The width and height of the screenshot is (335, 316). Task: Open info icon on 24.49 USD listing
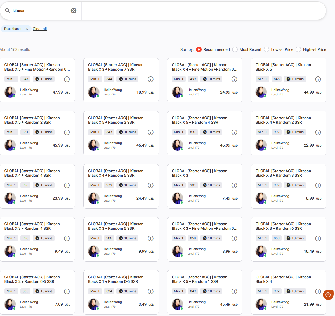pos(151,186)
